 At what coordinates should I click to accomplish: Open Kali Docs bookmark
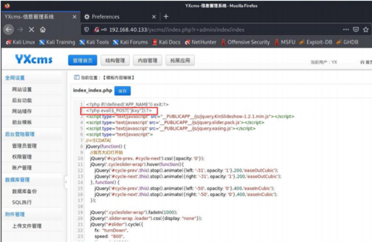pos(166,42)
